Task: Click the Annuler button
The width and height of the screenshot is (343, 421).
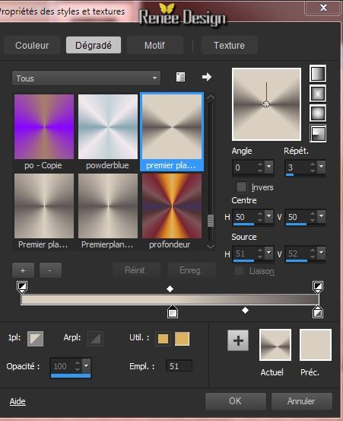Action: coord(301,401)
